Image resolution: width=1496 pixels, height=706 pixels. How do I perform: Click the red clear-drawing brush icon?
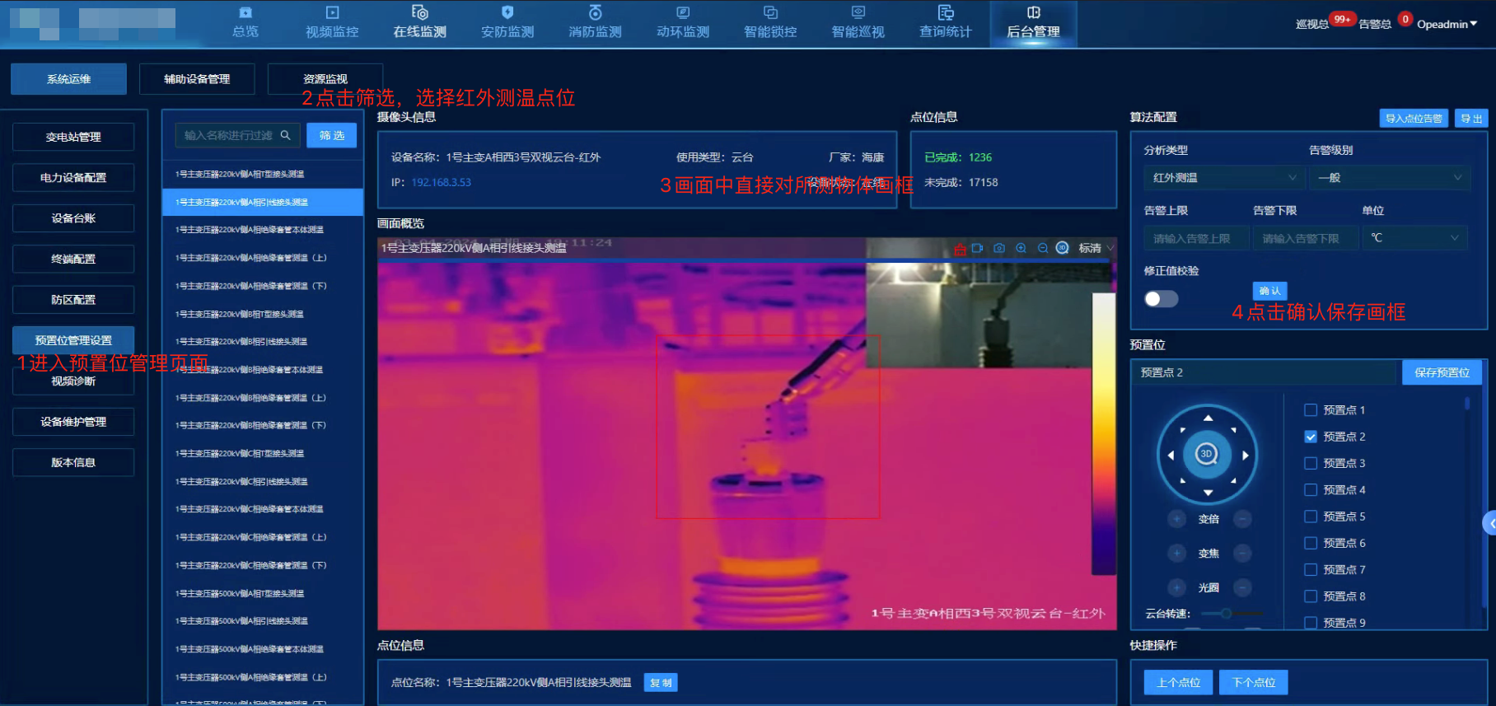point(960,249)
